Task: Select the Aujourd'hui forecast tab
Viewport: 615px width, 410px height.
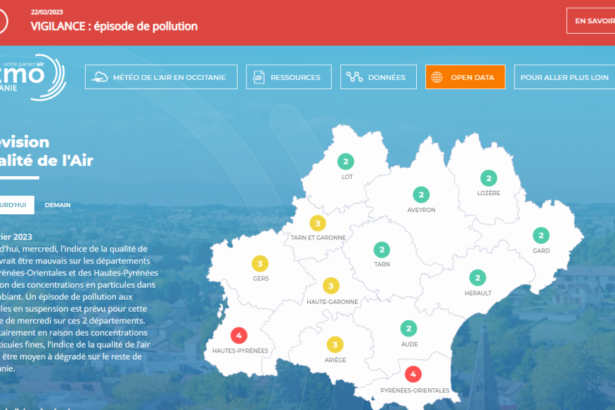Action: [x=14, y=205]
